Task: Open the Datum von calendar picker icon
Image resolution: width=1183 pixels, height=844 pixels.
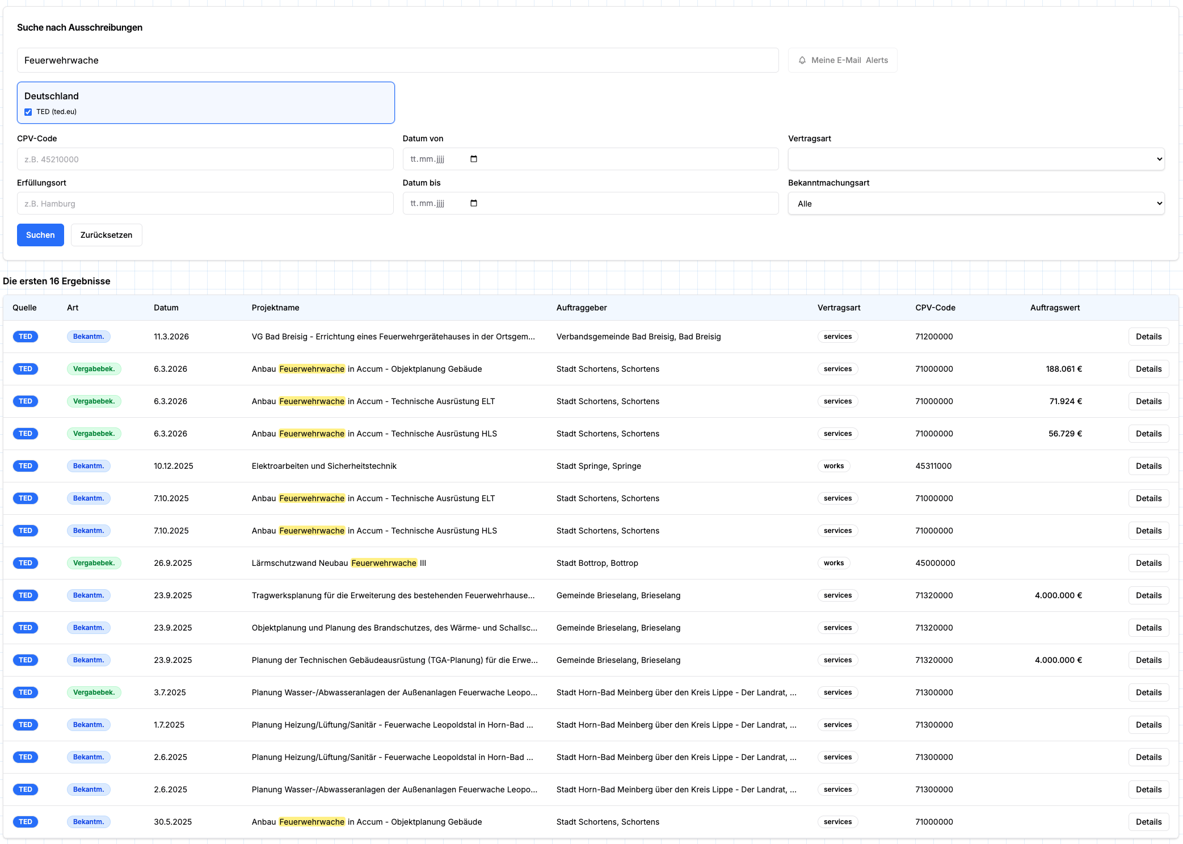Action: coord(474,159)
